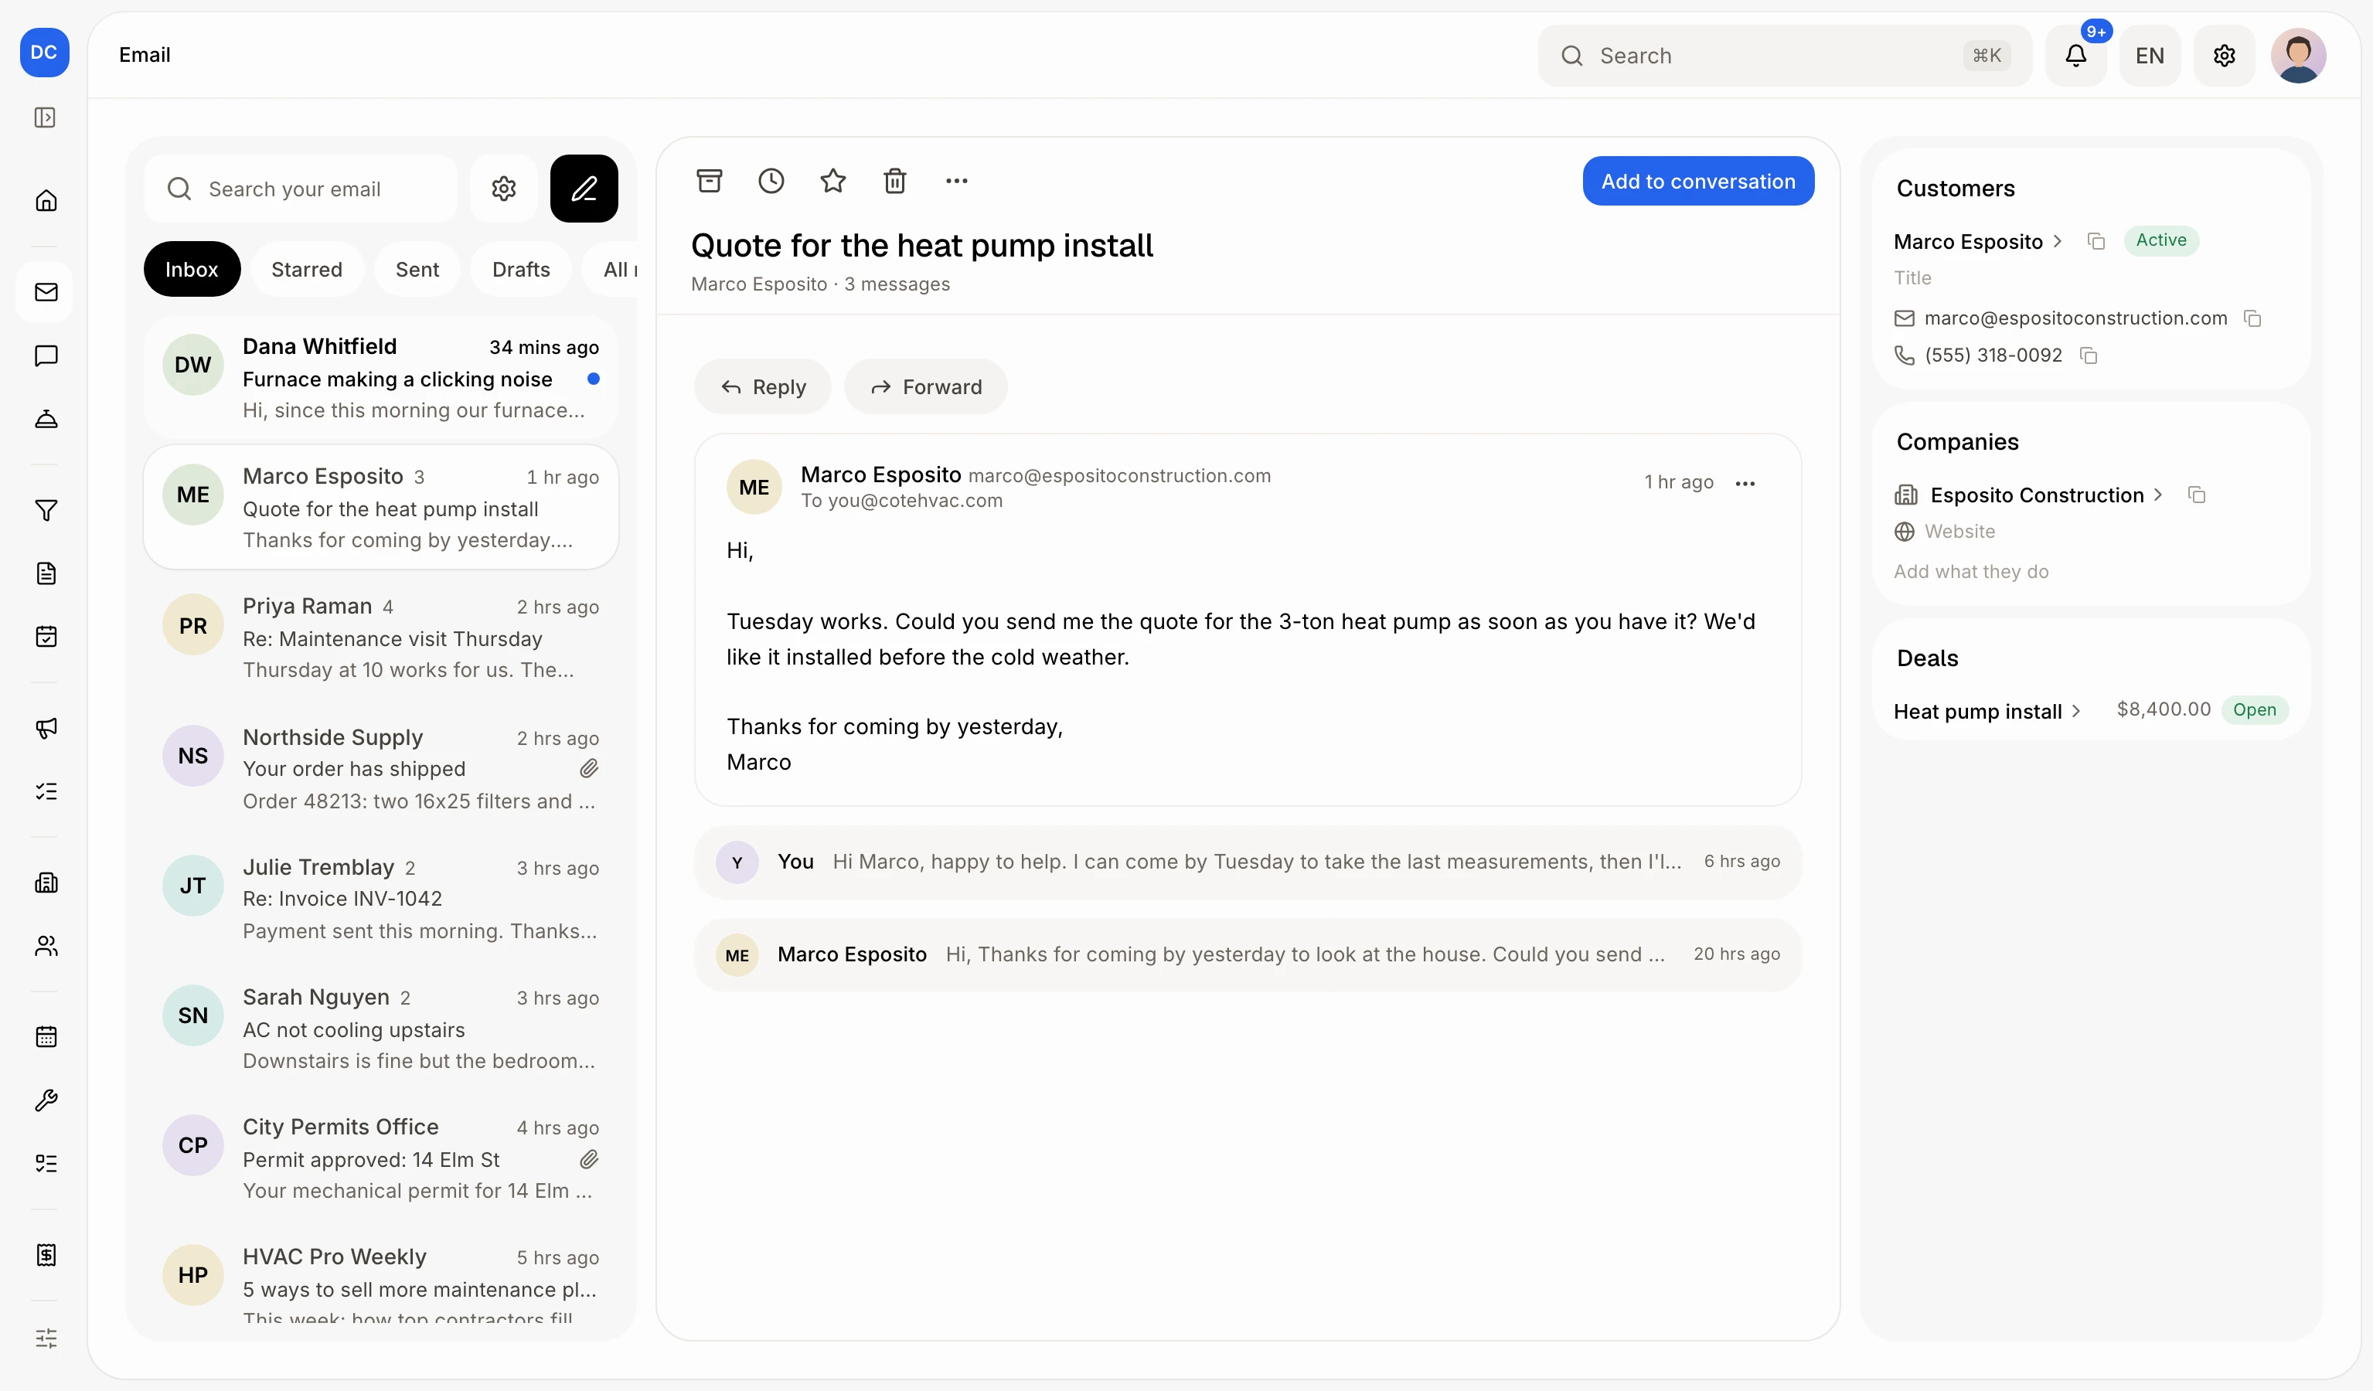Open Dana Whitfield's furnace clicking noise email
The image size is (2373, 1391).
point(380,377)
